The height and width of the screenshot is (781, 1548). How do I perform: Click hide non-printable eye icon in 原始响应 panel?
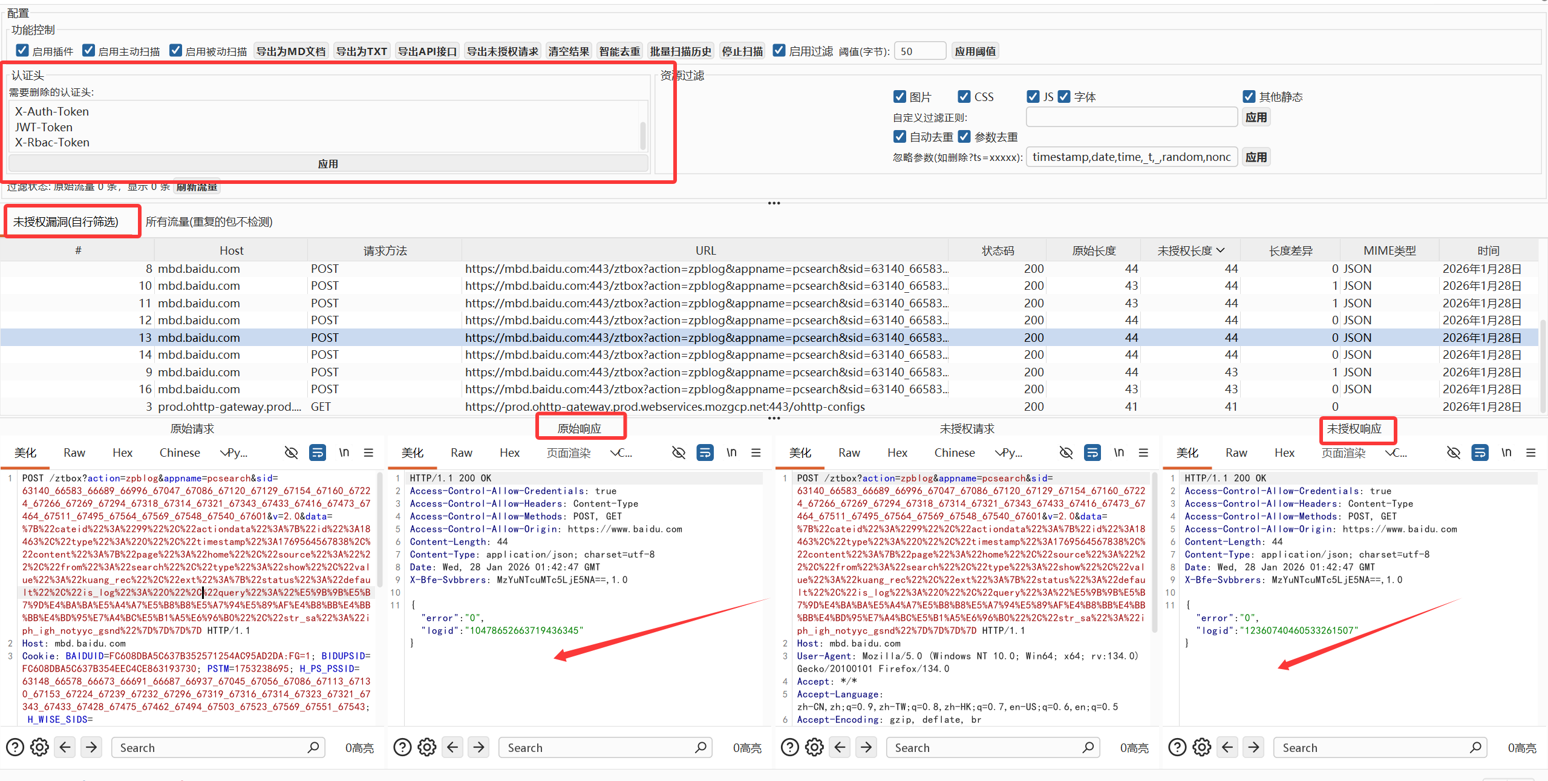click(679, 453)
